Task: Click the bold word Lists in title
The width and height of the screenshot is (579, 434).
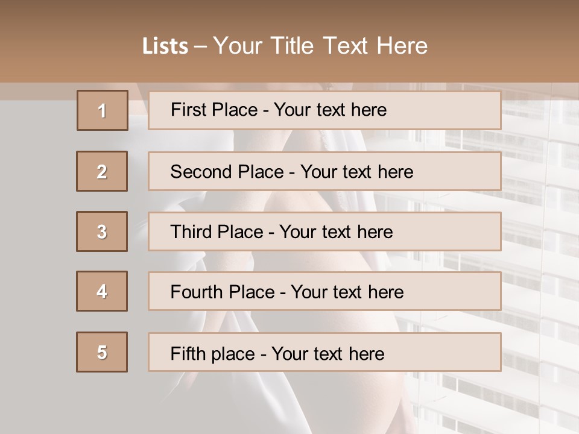Action: coord(165,46)
